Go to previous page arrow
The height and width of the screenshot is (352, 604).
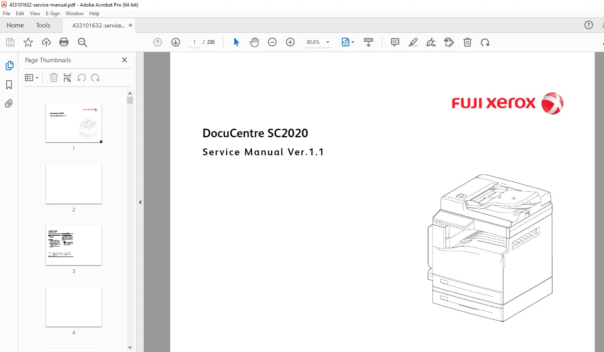(158, 42)
